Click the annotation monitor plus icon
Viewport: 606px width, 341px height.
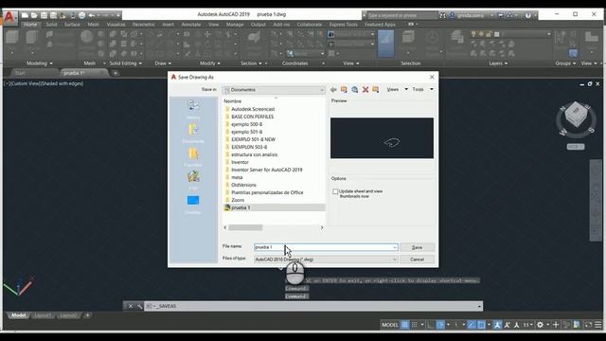click(556, 325)
